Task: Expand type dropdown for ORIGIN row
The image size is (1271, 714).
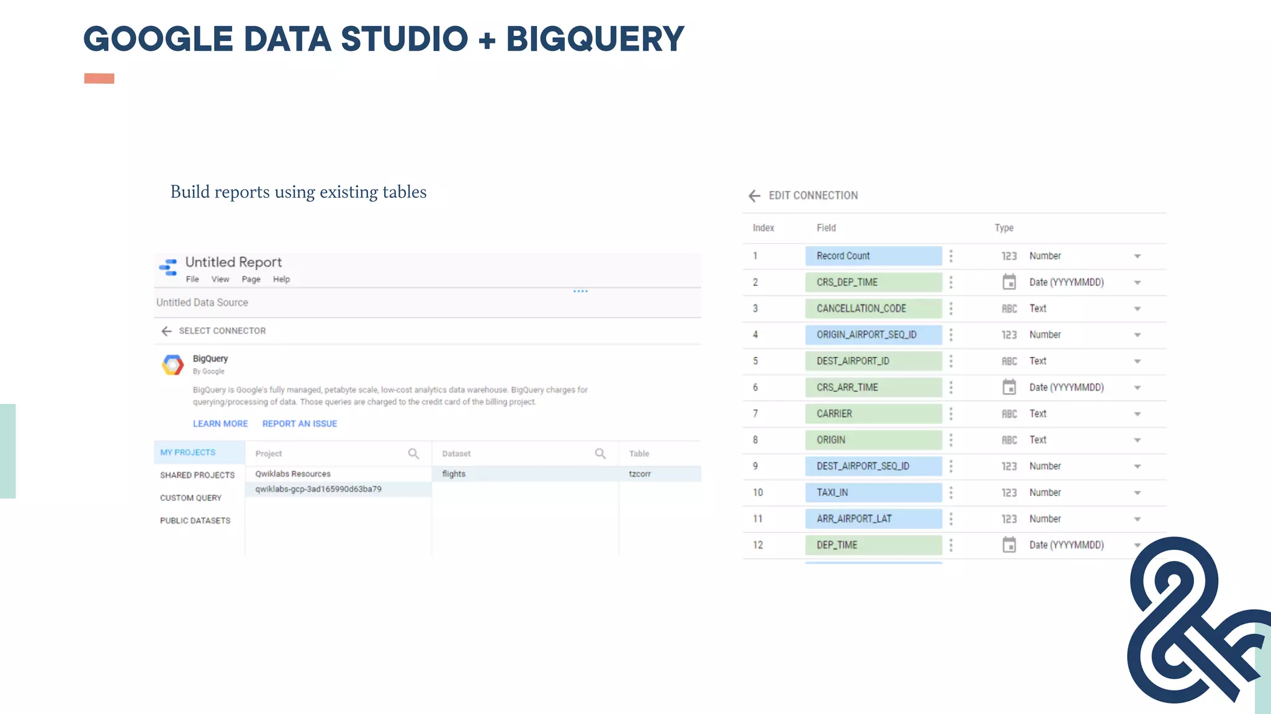Action: click(1137, 440)
